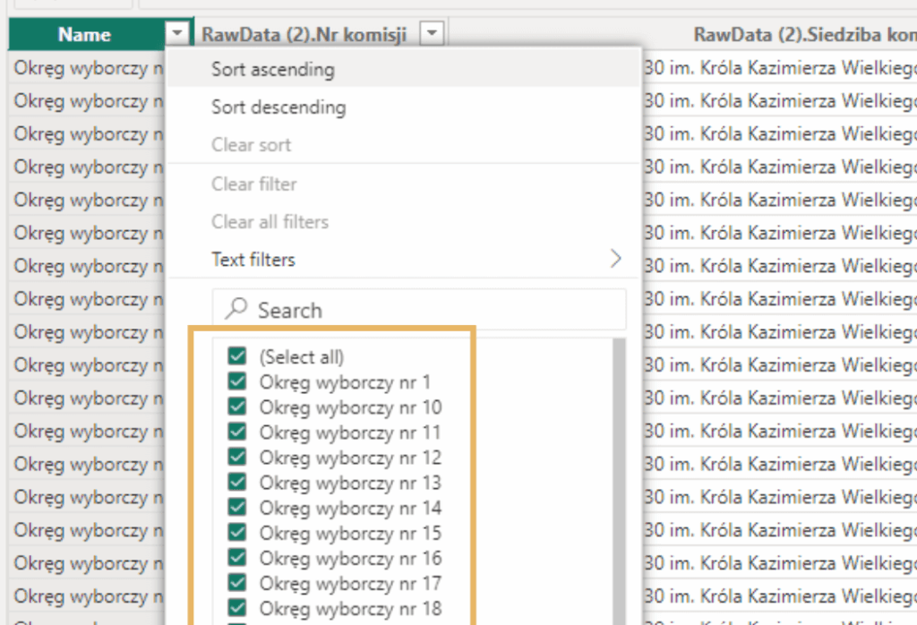Click the filter search input field

(x=430, y=310)
